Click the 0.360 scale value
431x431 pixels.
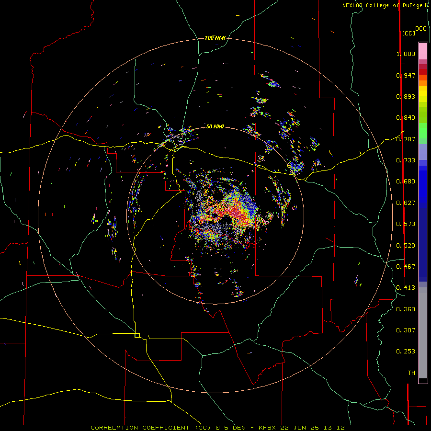click(406, 309)
